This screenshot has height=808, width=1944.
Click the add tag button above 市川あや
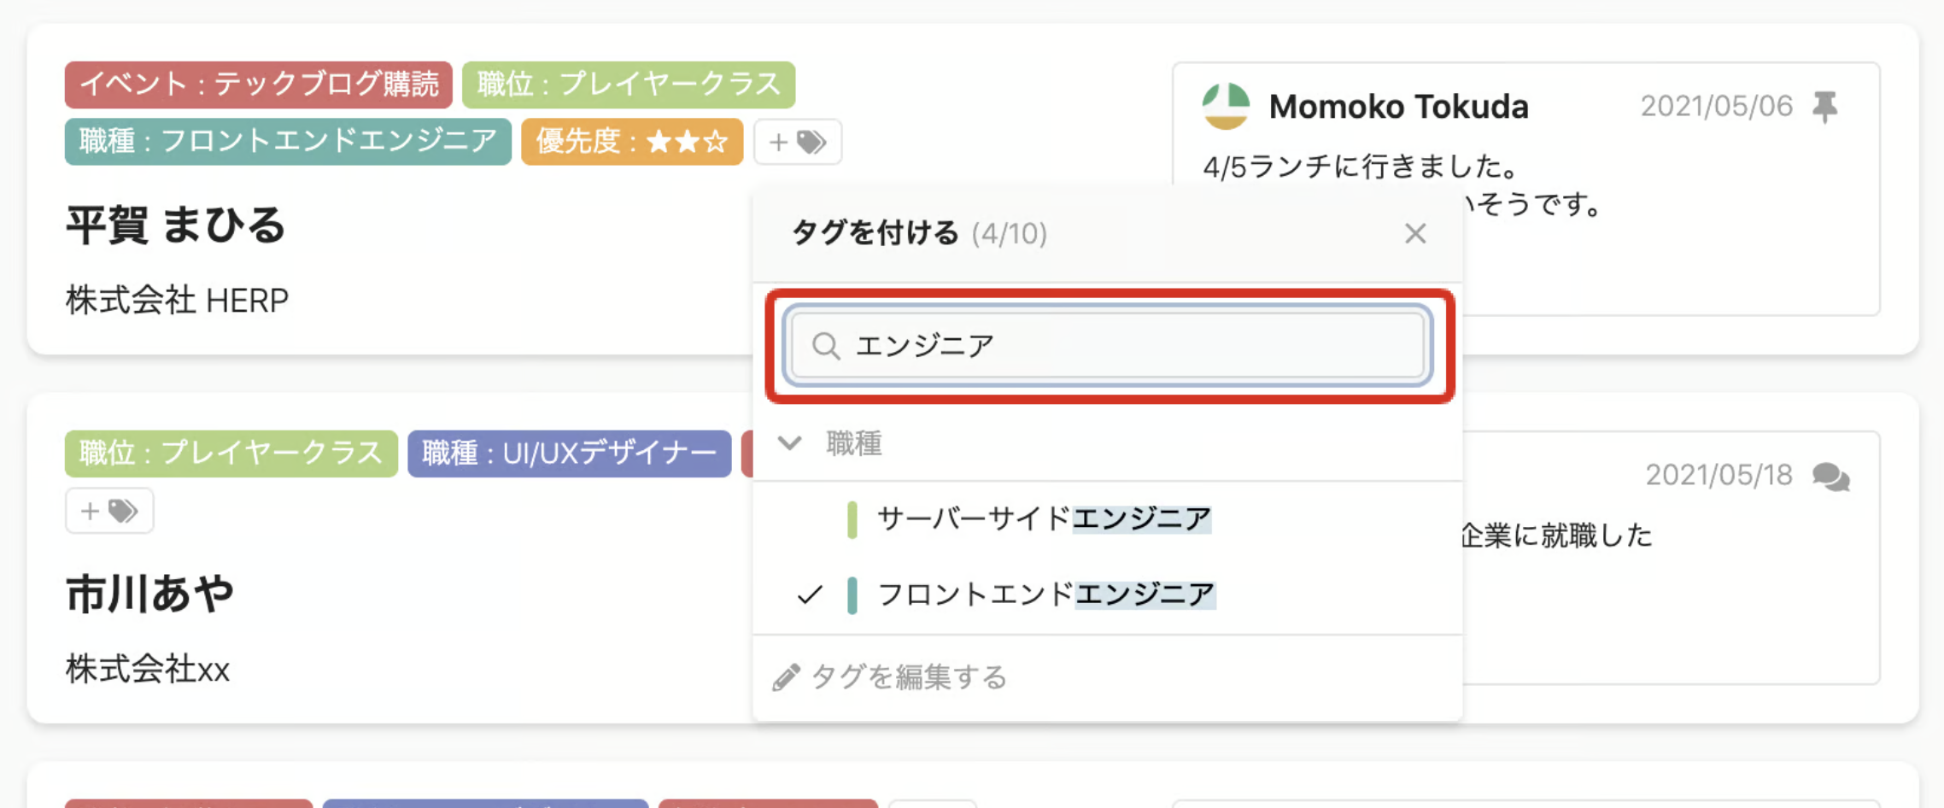pyautogui.click(x=109, y=511)
